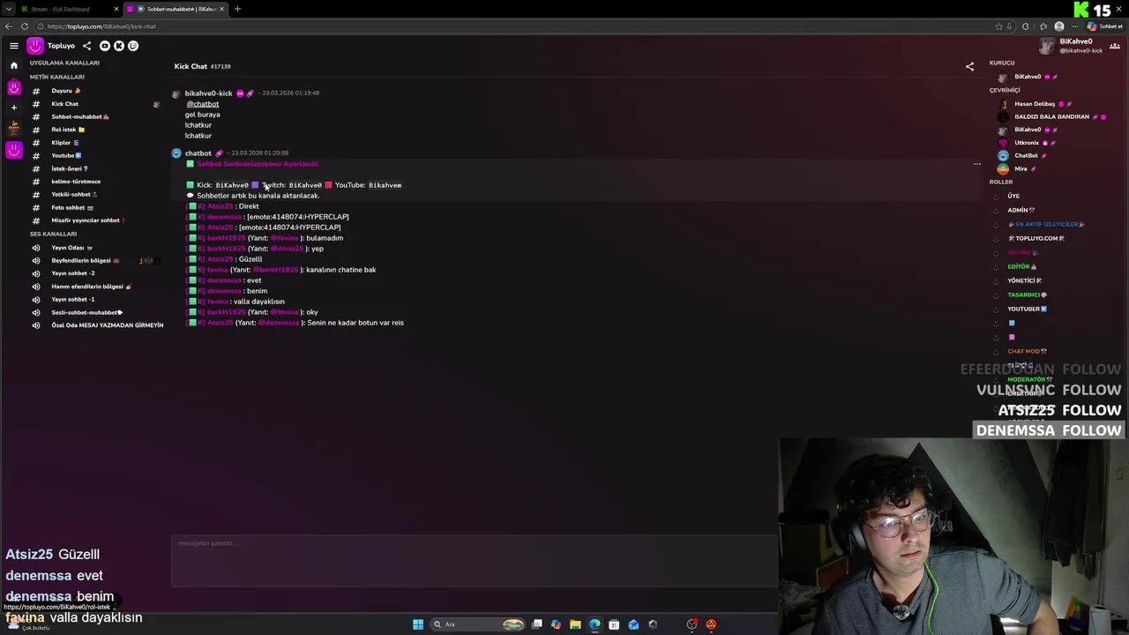
Task: Go to the home icon in server rail
Action: (13, 65)
